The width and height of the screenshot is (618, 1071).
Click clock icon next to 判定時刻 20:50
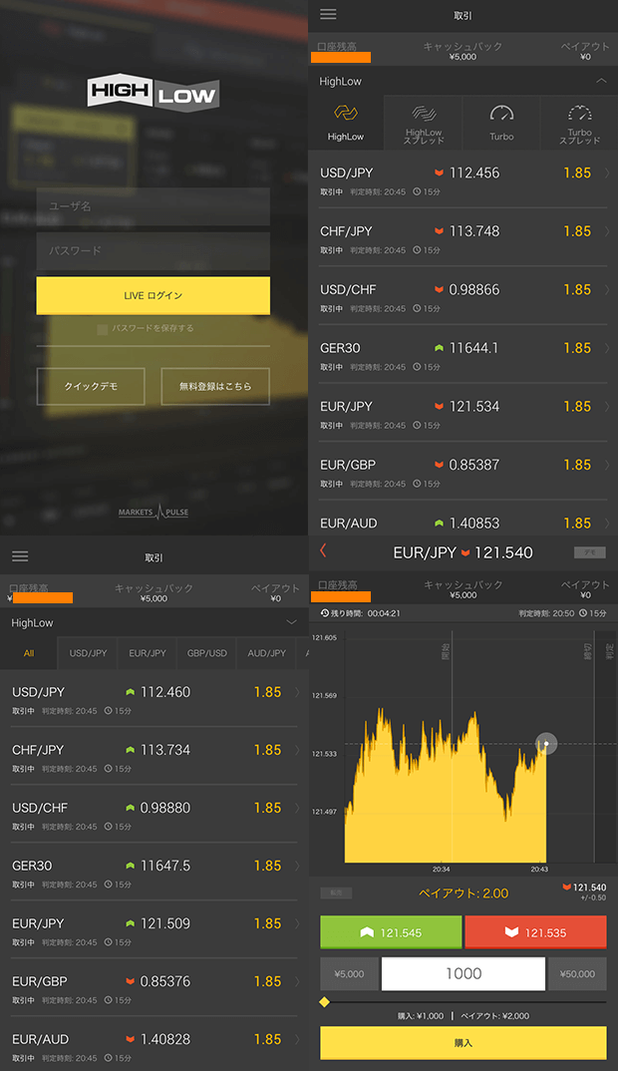tap(584, 613)
